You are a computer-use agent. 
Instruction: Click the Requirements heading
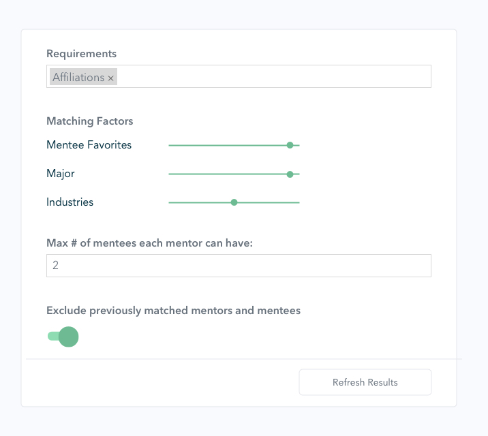pos(82,54)
